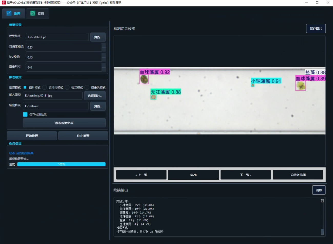Adjust the IoU阈值 spinner arrows
333x244 pixels.
[x=104, y=57]
